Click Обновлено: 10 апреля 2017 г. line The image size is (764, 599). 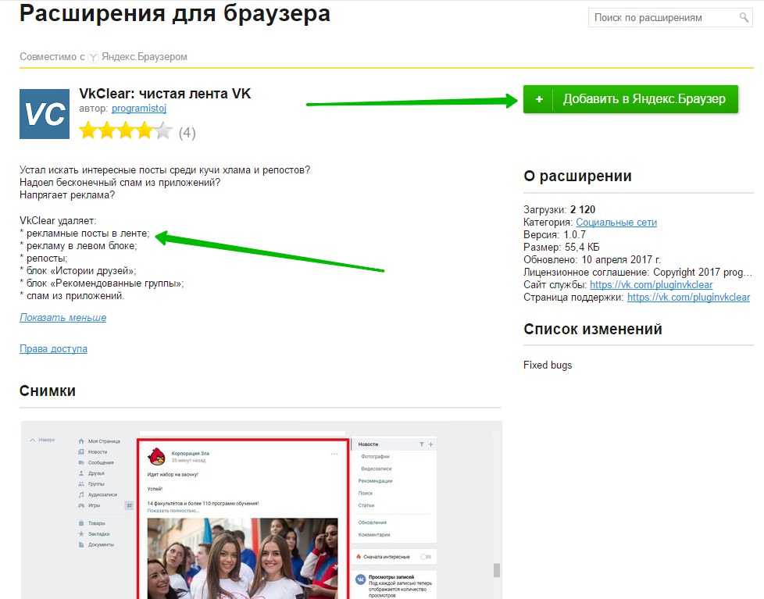(592, 259)
